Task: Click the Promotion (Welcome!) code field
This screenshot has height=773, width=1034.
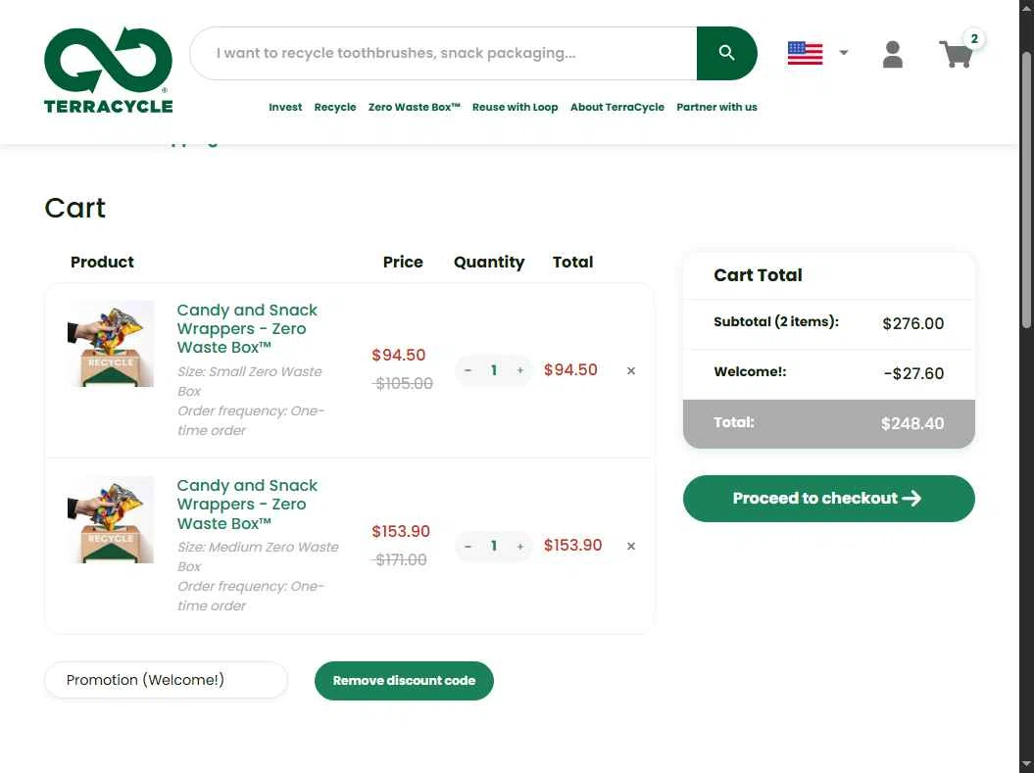Action: [x=167, y=680]
